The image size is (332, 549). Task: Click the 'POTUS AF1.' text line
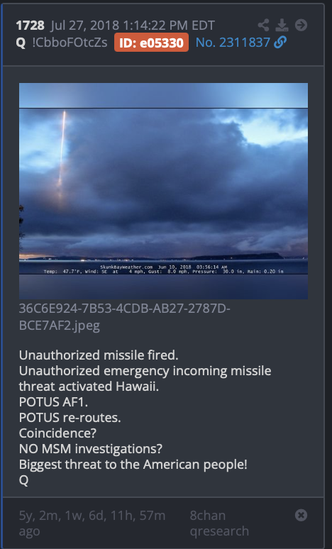[x=54, y=402]
